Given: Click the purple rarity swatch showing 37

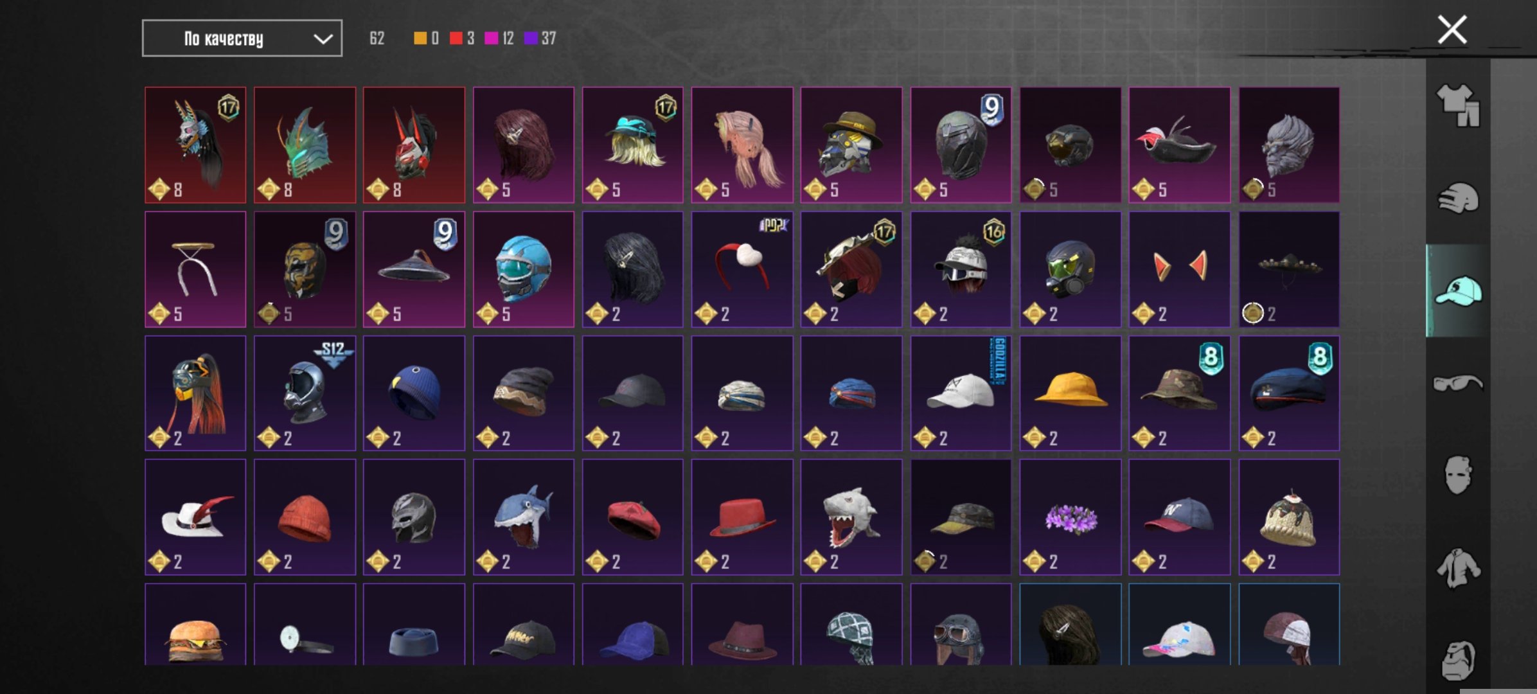Looking at the screenshot, I should (531, 39).
